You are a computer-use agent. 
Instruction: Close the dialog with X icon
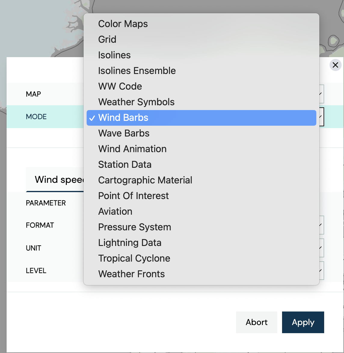[336, 65]
